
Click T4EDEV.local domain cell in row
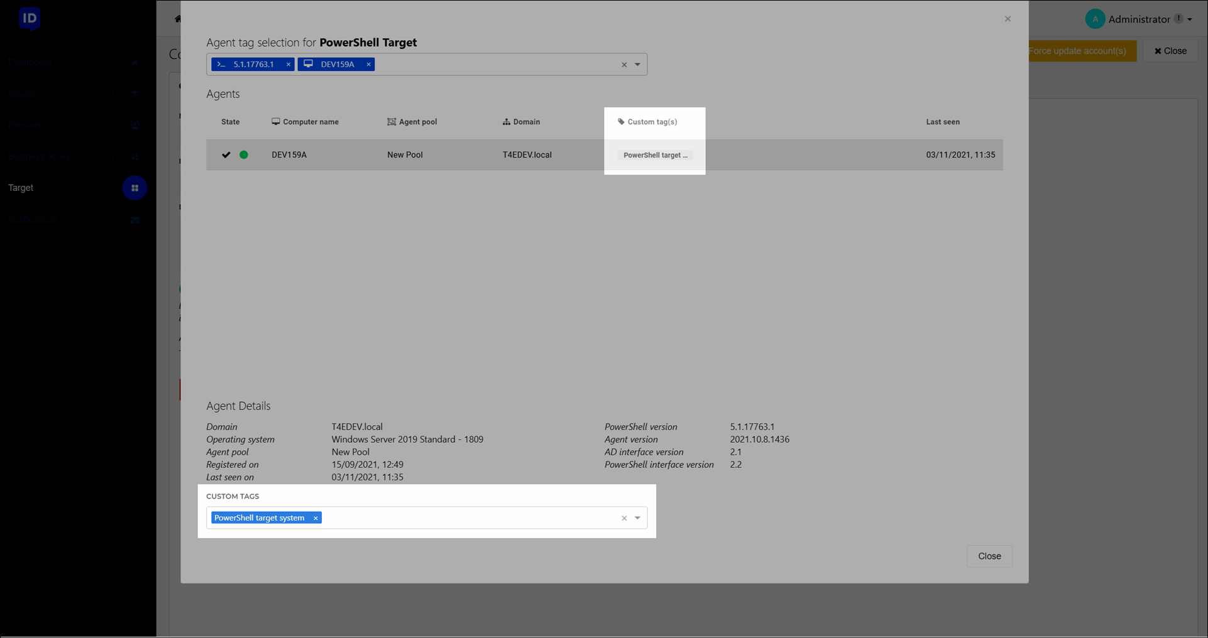[527, 155]
